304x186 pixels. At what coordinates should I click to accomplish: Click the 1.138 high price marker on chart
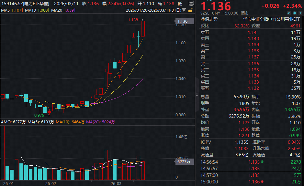pos(133,20)
